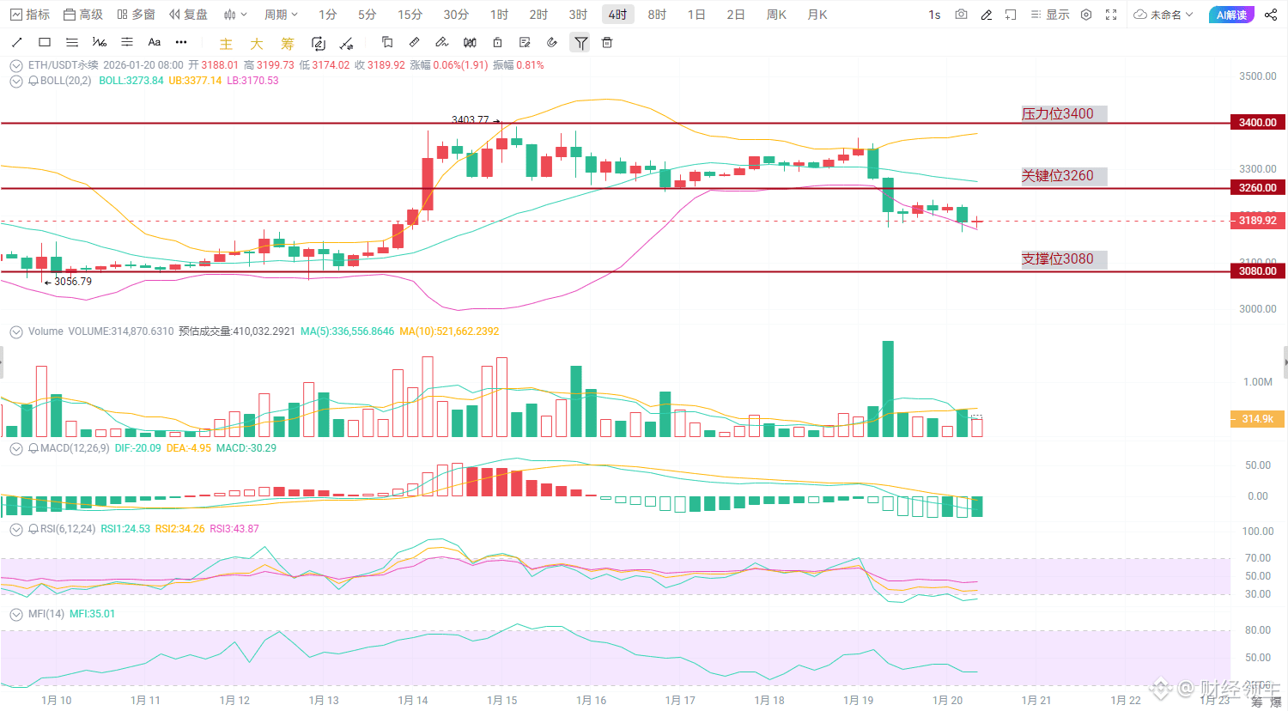Toggle the MACD alert bell icon
This screenshot has height=711, width=1288.
click(x=33, y=448)
